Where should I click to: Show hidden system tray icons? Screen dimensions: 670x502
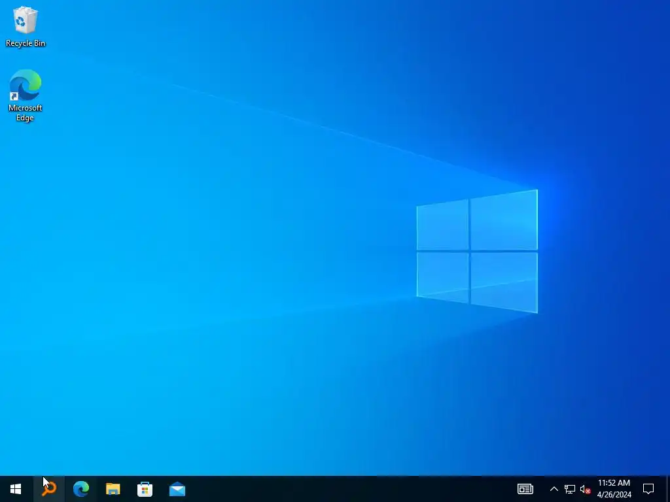pos(554,489)
